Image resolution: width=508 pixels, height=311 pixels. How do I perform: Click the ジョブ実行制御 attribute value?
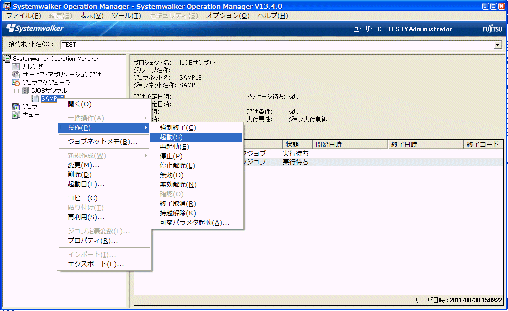[308, 119]
